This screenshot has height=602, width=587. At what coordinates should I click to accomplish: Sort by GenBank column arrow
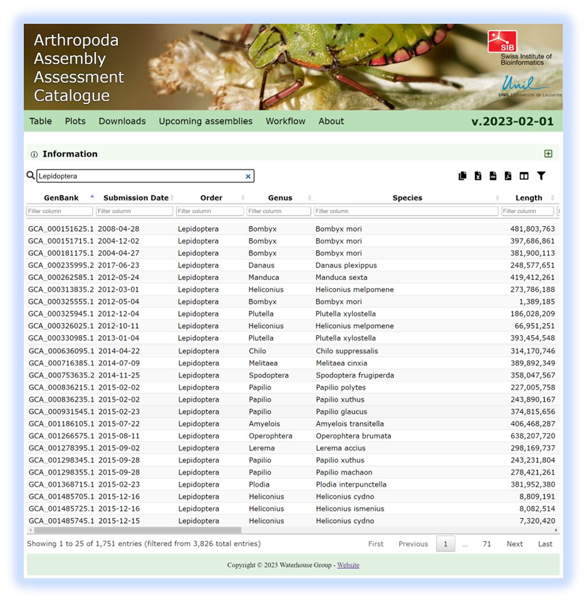[92, 197]
